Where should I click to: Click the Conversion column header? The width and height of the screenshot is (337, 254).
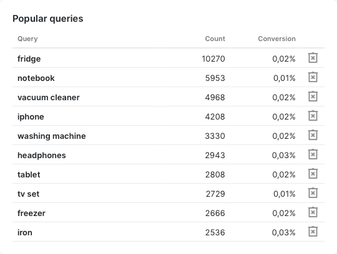tap(276, 39)
